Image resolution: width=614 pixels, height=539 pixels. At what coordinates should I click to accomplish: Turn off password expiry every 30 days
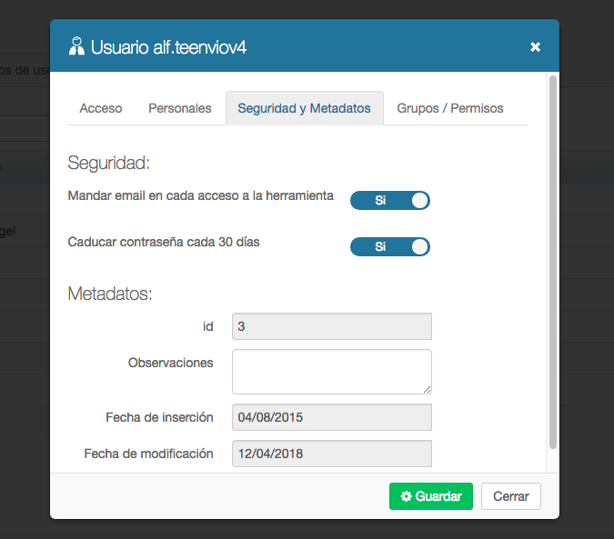(389, 246)
